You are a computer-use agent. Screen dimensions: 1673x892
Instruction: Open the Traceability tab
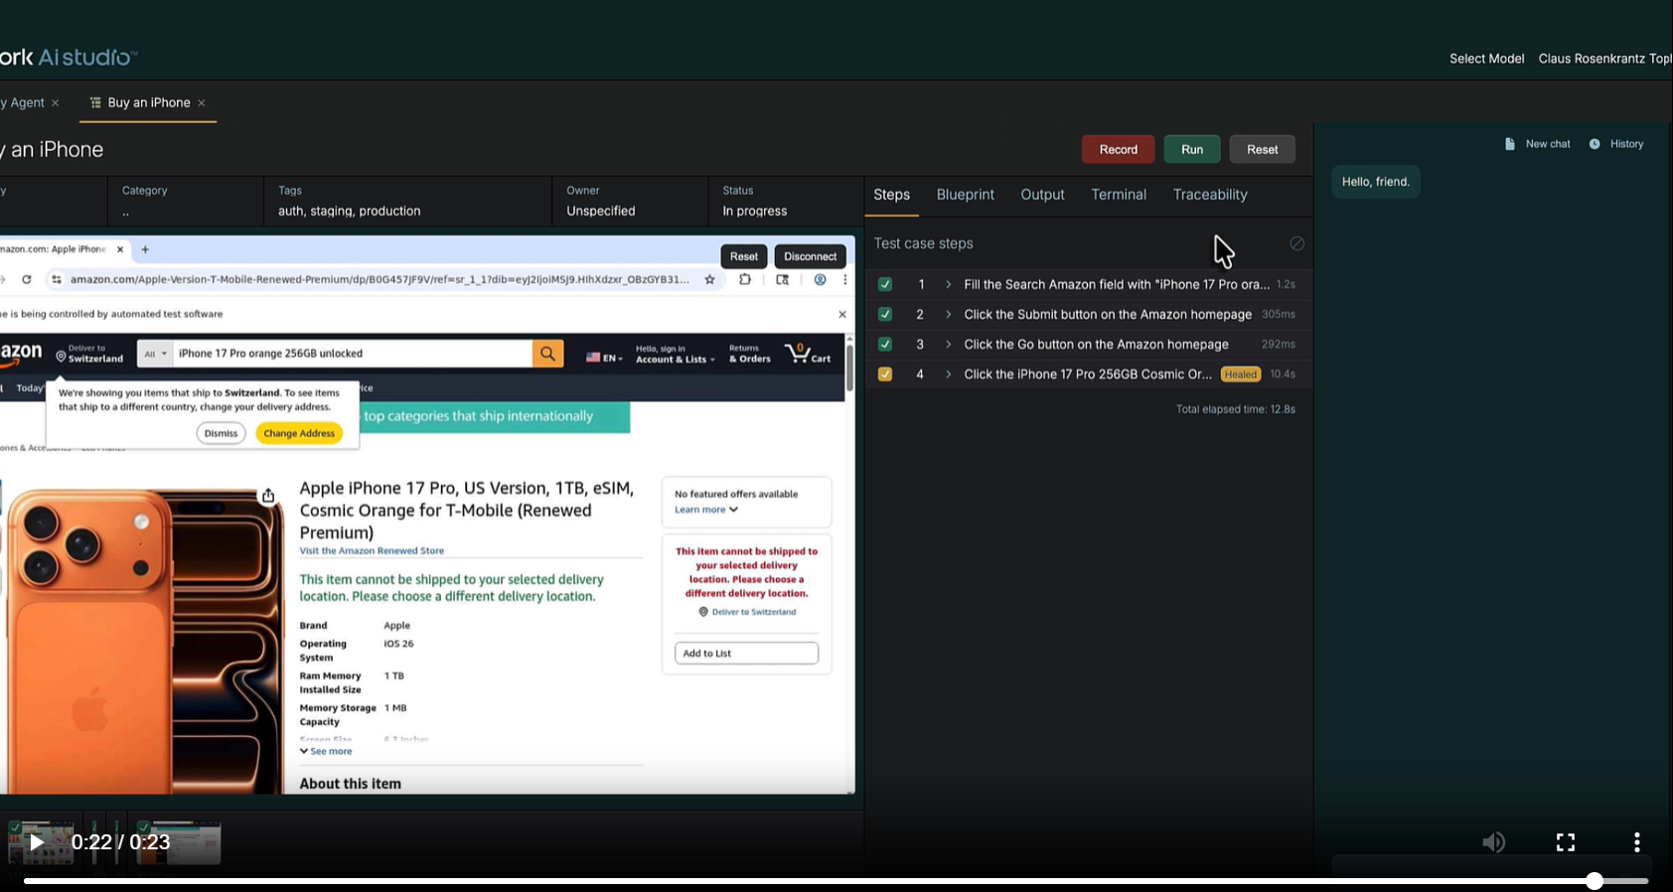[x=1209, y=195]
